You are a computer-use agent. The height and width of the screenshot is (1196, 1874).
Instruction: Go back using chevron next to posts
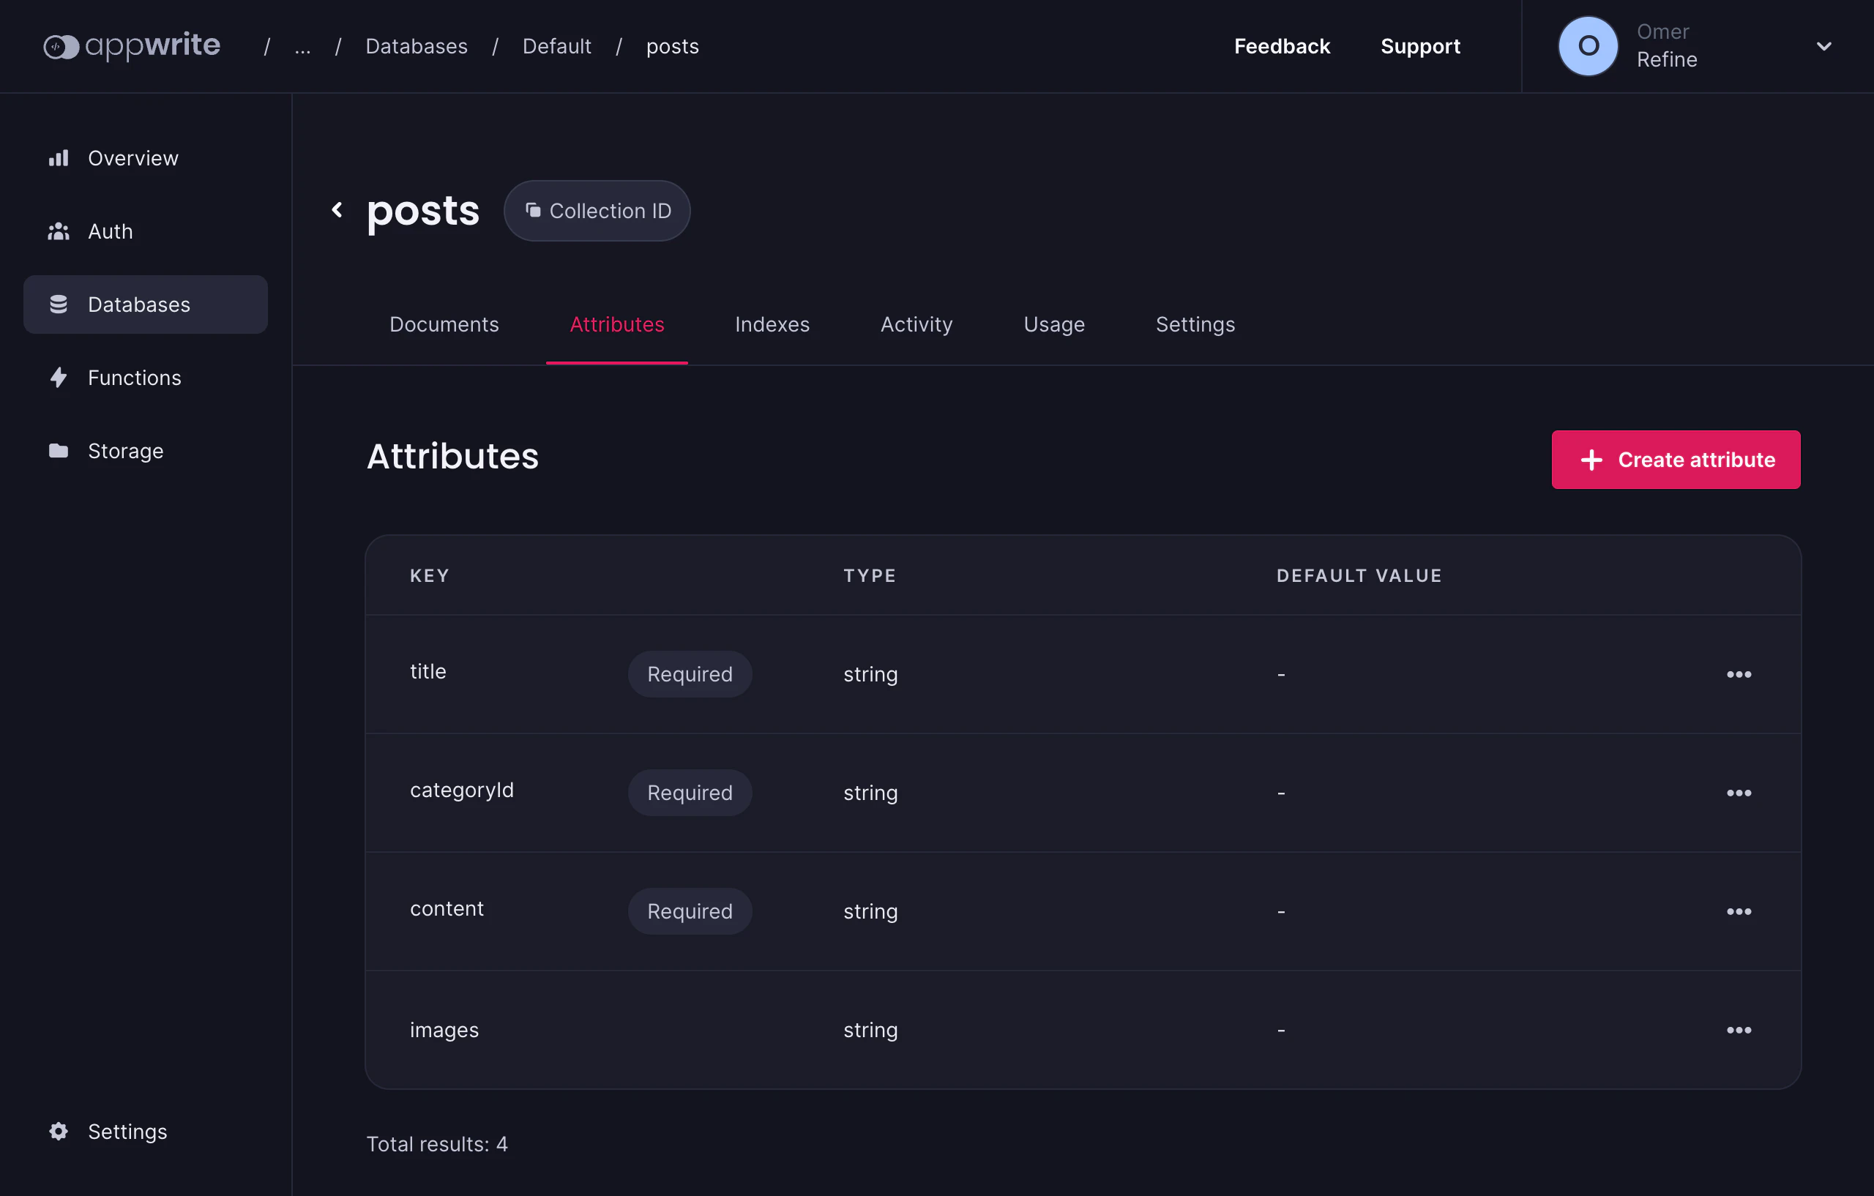point(337,210)
